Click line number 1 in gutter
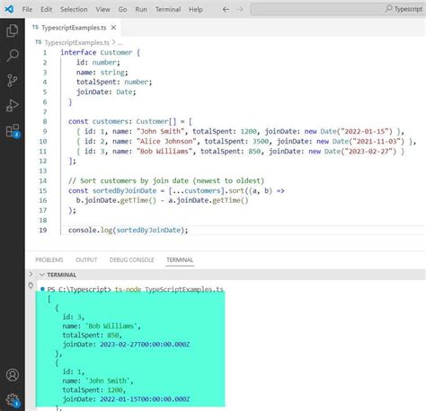 tap(45, 53)
